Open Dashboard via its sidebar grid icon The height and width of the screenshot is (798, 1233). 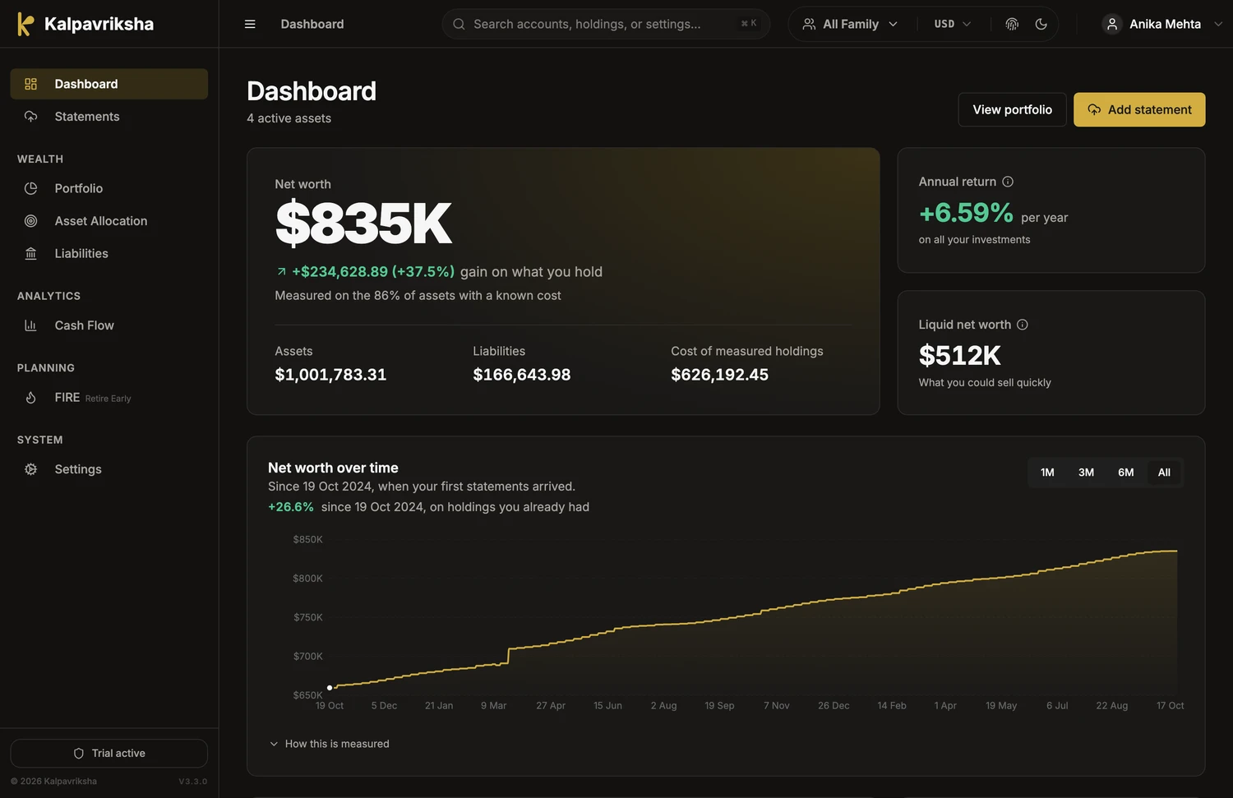(31, 84)
